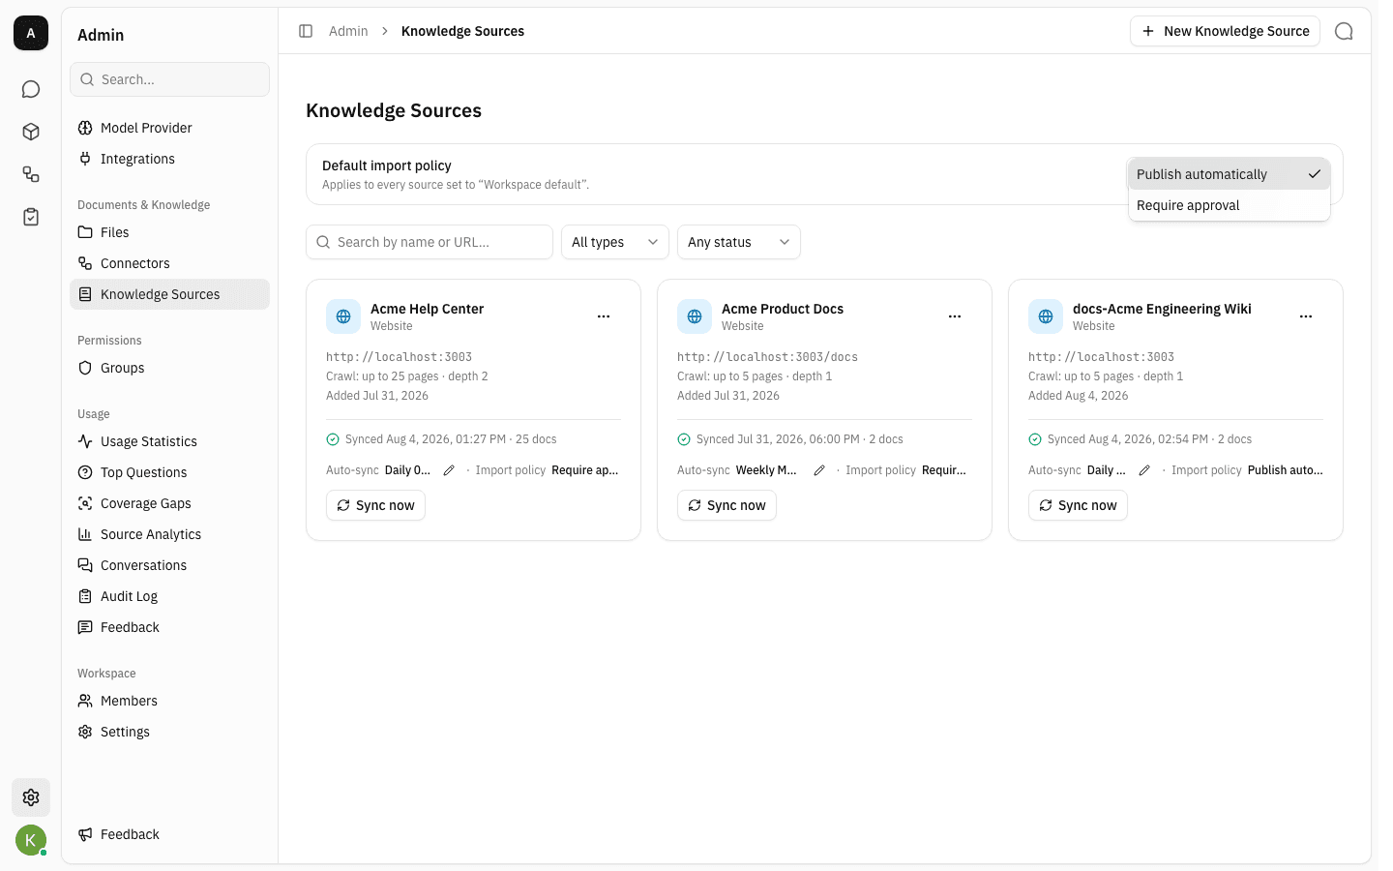Viewport: 1393px width, 871px height.
Task: Click the Acme Product Docs title
Action: (783, 309)
